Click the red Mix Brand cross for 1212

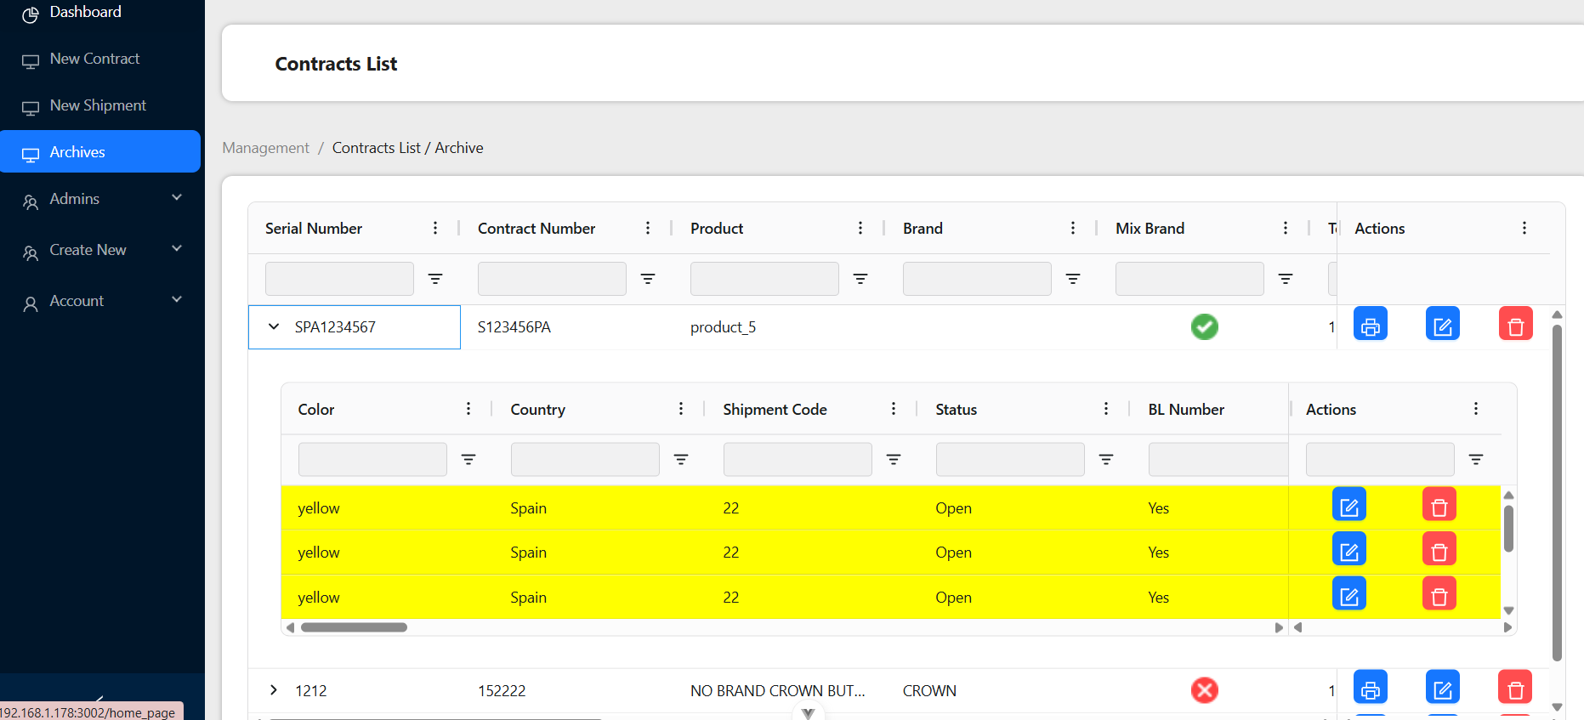click(1204, 690)
